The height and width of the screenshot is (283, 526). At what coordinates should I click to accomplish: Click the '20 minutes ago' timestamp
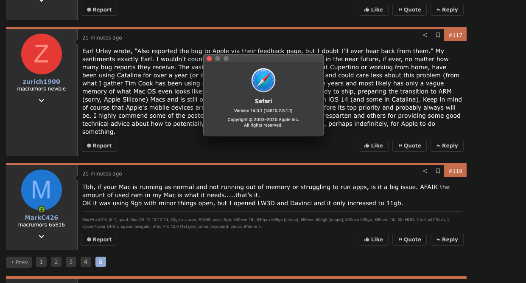[102, 174]
